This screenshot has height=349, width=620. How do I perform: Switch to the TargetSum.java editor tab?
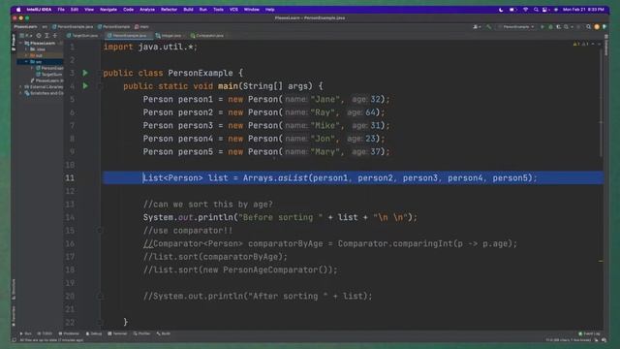(x=82, y=36)
